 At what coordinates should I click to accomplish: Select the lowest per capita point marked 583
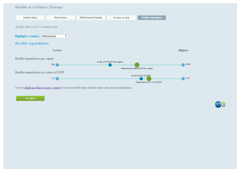[x=57, y=65]
